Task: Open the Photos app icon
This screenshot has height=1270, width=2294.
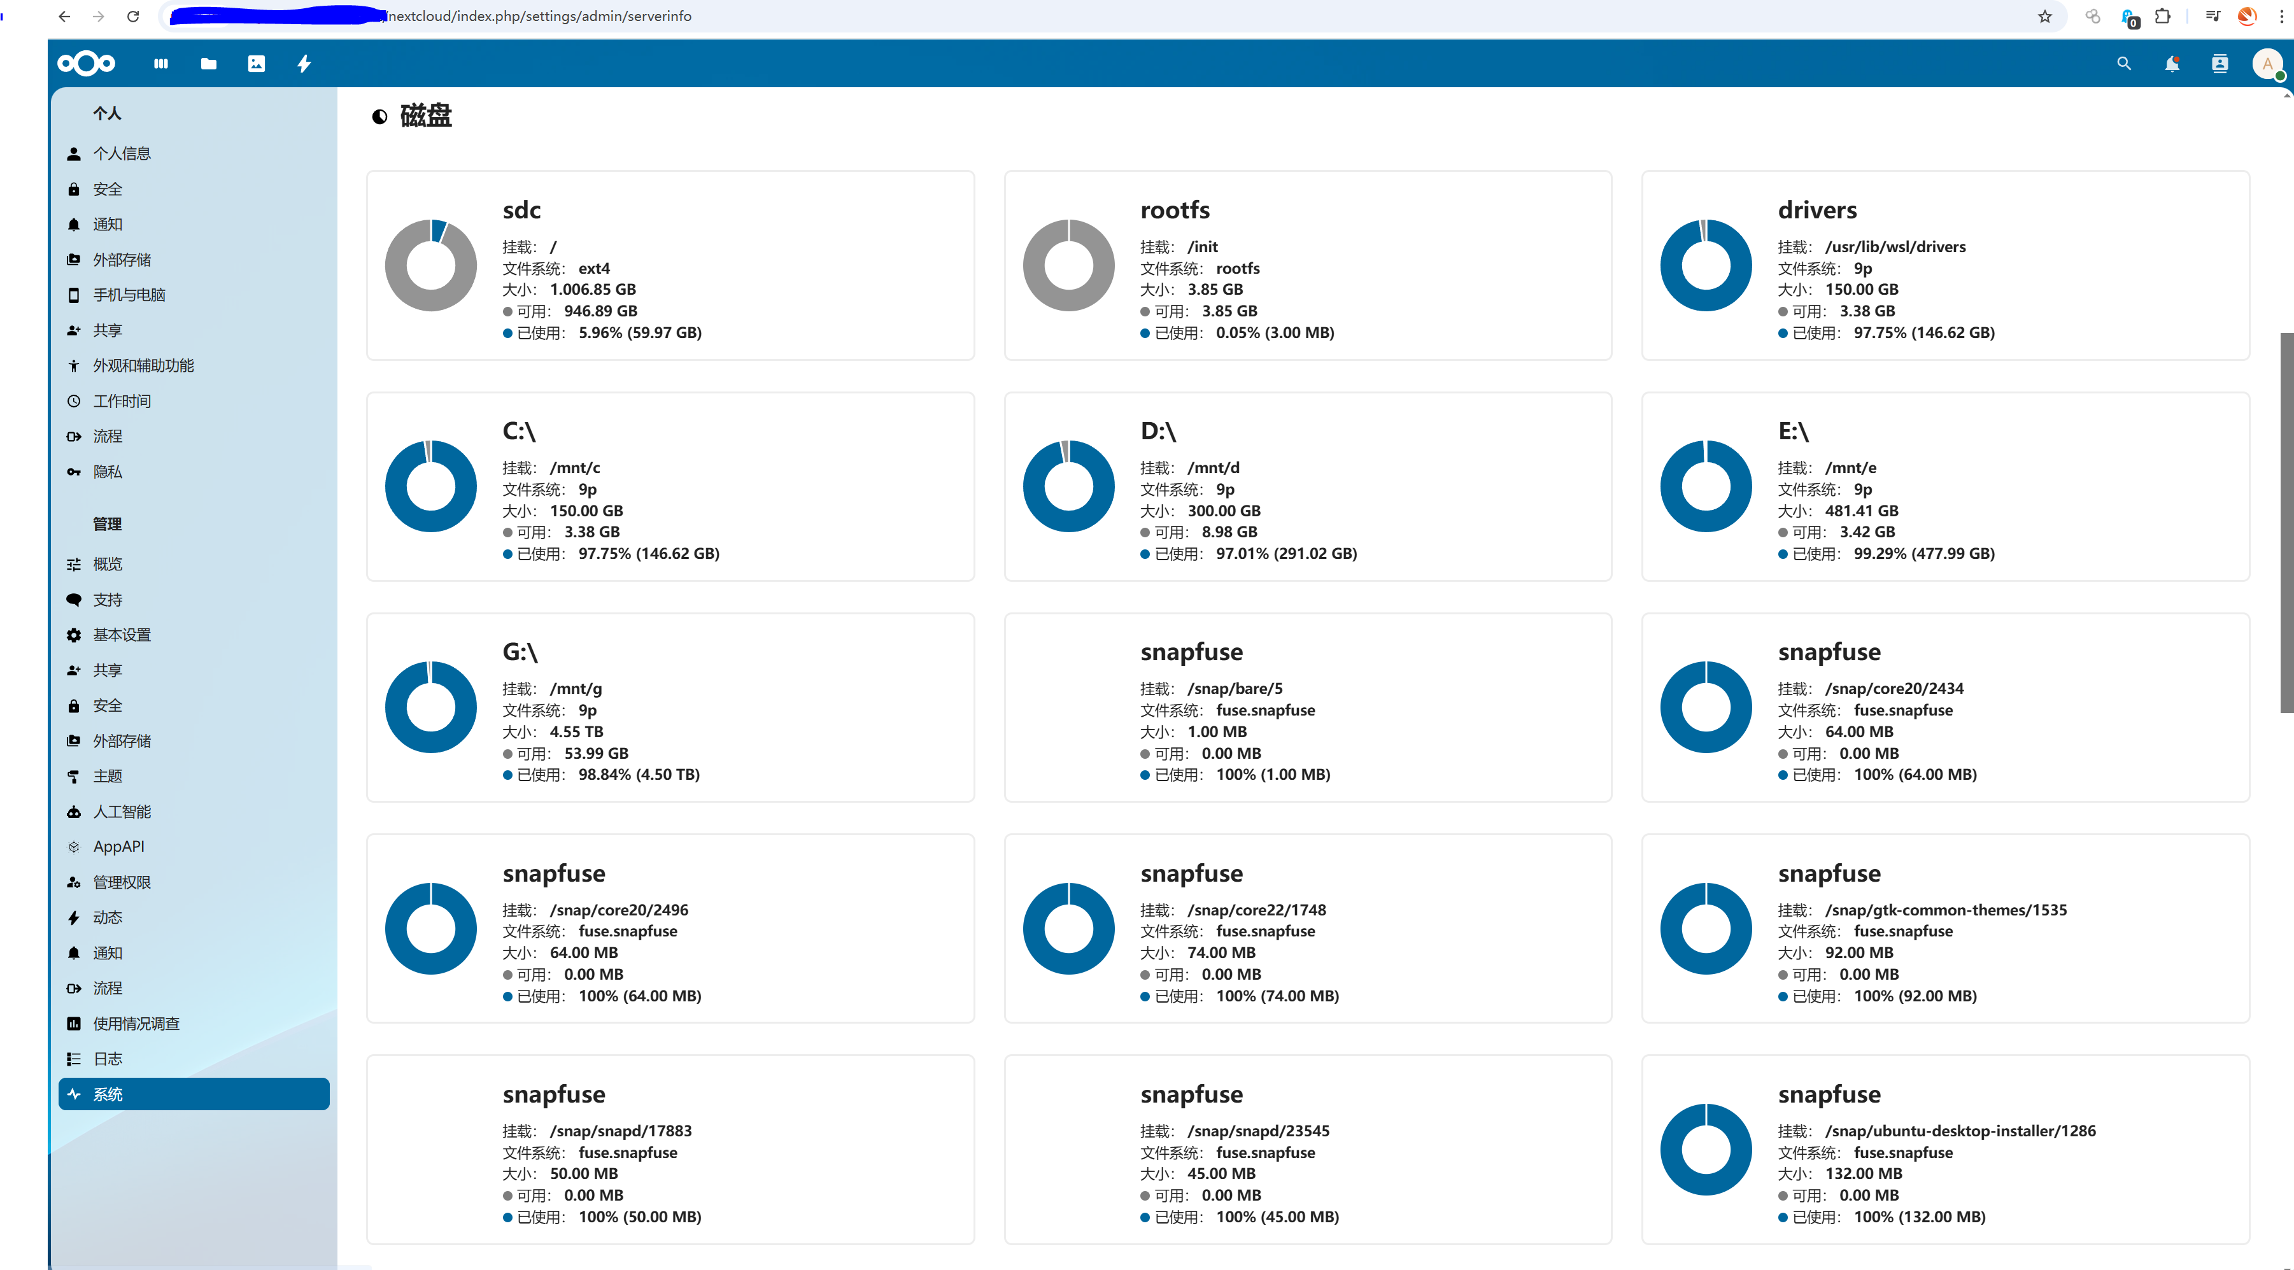Action: pyautogui.click(x=257, y=63)
